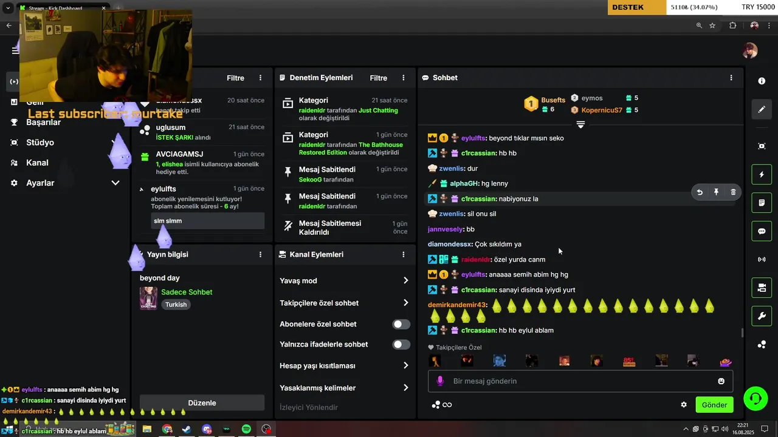Expand Hesap yaşı kısıtlaması settings
This screenshot has height=437, width=778.
point(345,366)
